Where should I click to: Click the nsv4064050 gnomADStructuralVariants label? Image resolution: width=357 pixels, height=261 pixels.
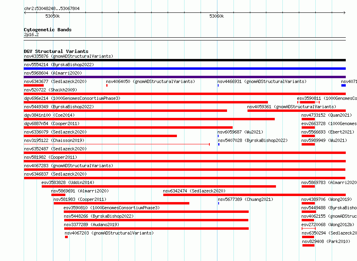pos(150,81)
